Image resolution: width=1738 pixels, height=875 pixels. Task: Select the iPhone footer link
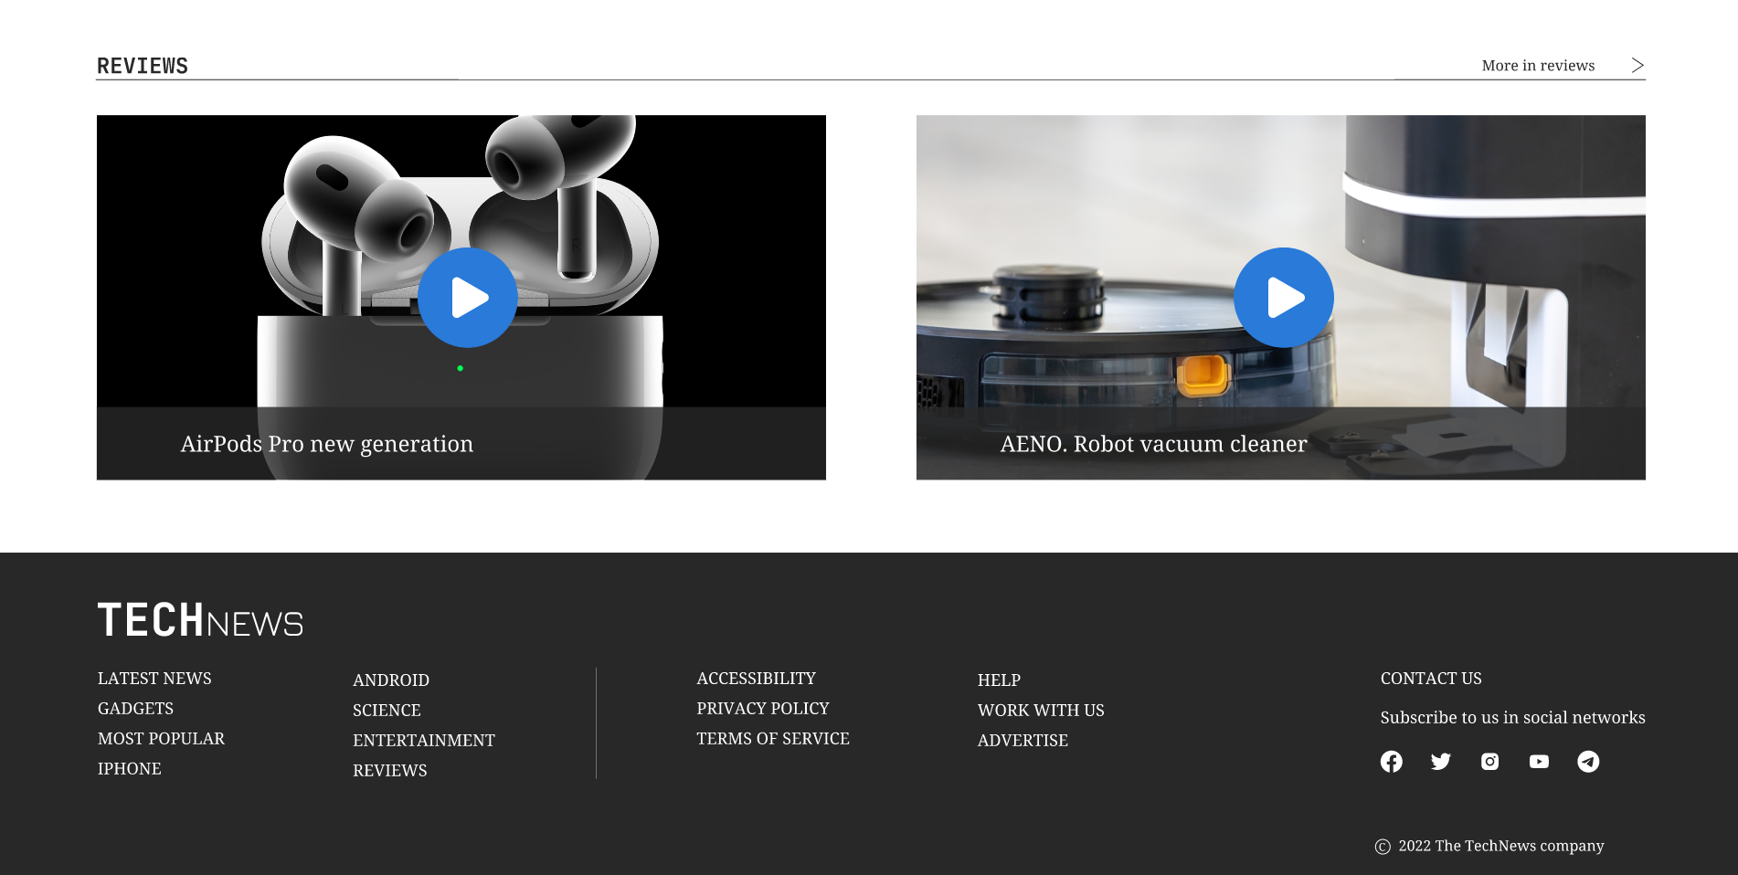click(129, 769)
